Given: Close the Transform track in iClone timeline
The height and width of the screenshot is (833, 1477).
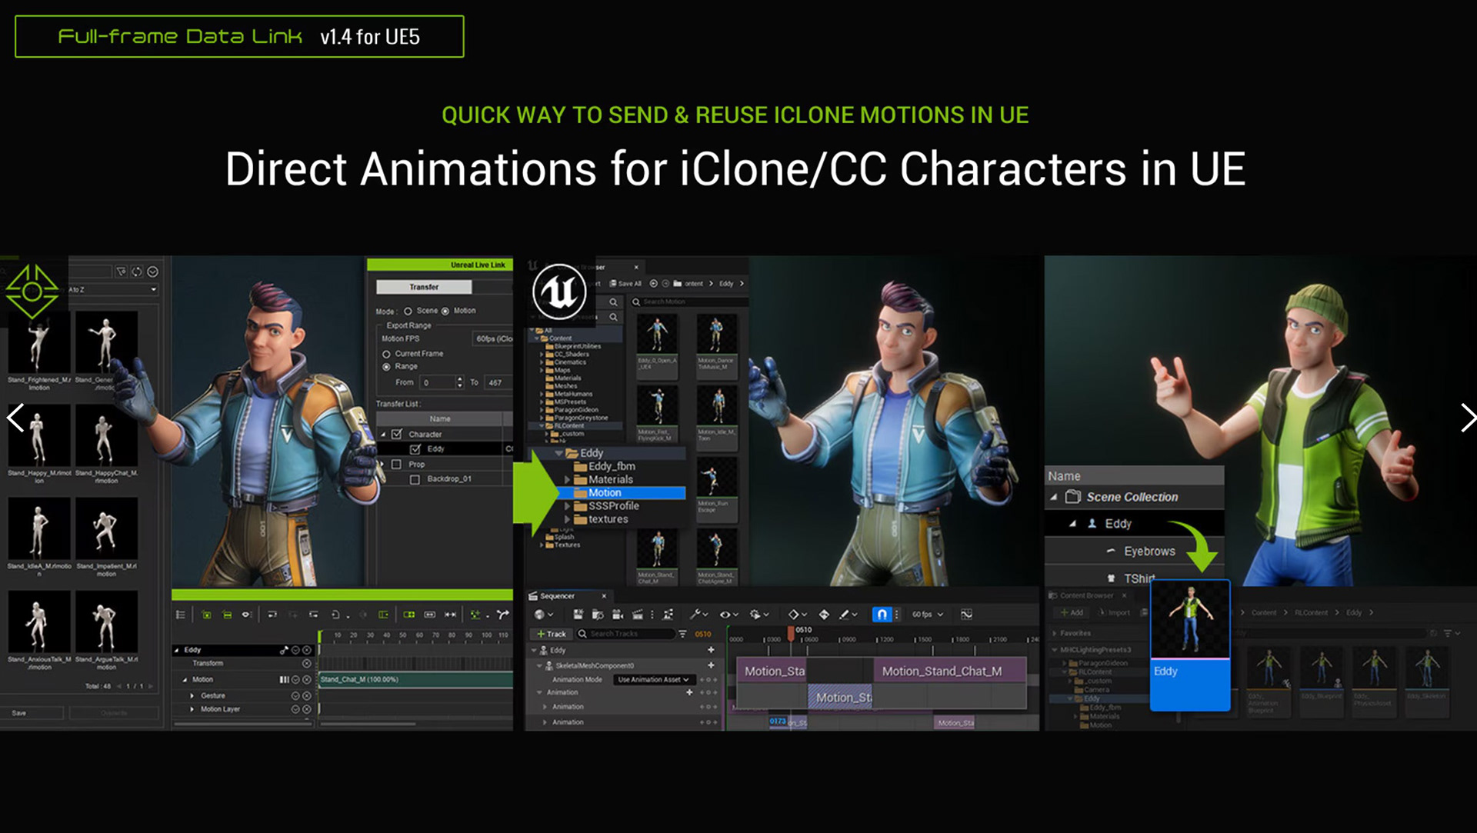Looking at the screenshot, I should tap(307, 663).
